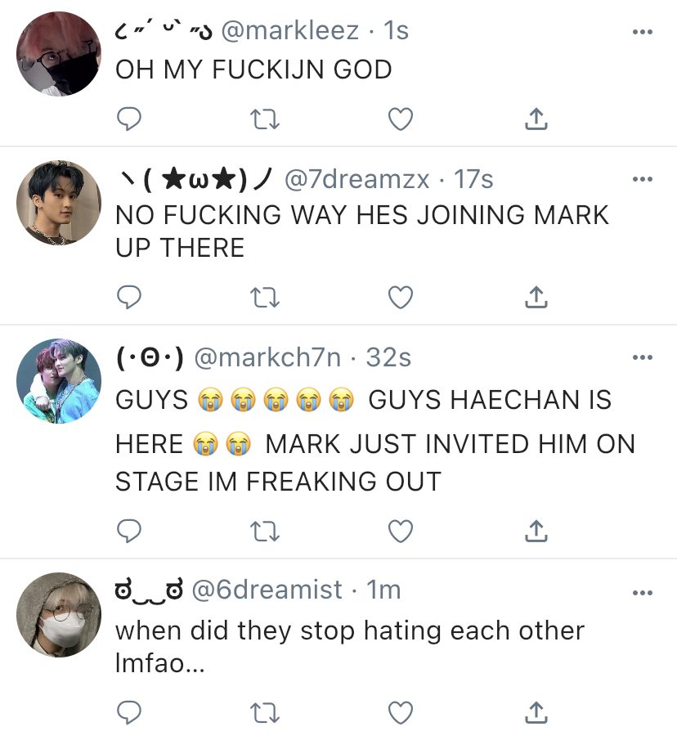
Task: Retweet the 'when did they stop hating' tweet
Action: (x=265, y=712)
